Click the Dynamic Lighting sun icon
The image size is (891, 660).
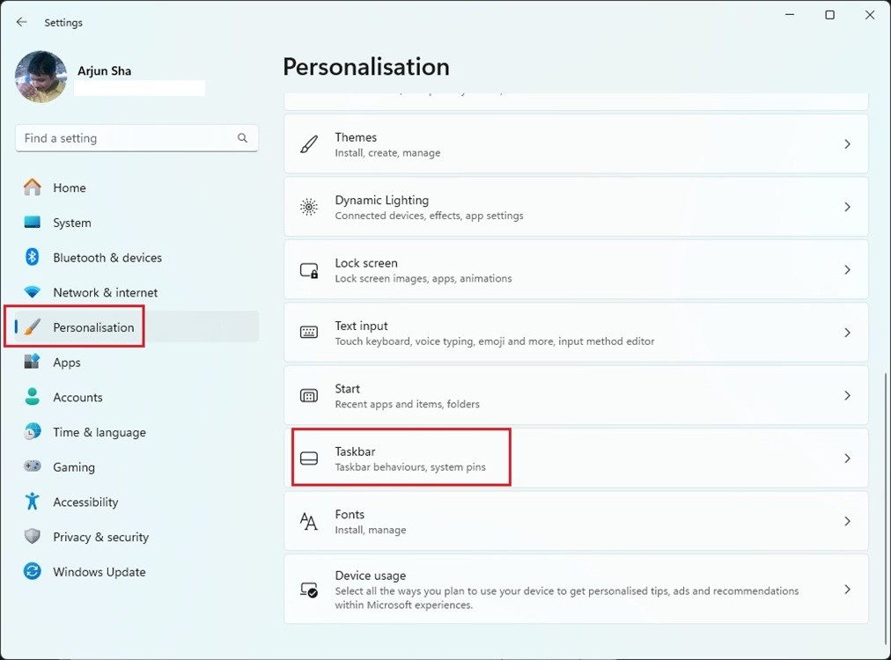coord(308,207)
